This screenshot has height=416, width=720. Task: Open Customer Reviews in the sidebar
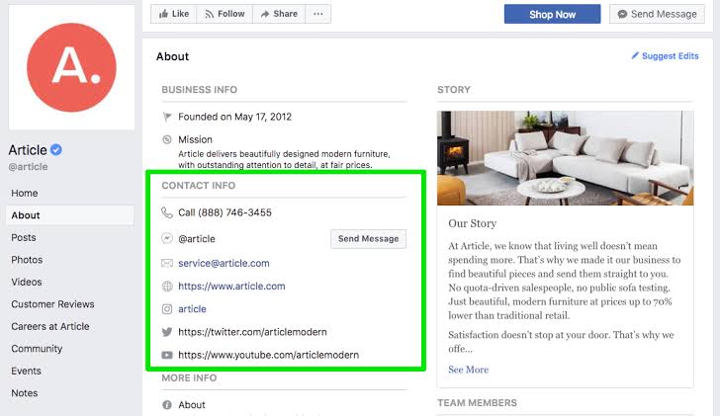[52, 304]
